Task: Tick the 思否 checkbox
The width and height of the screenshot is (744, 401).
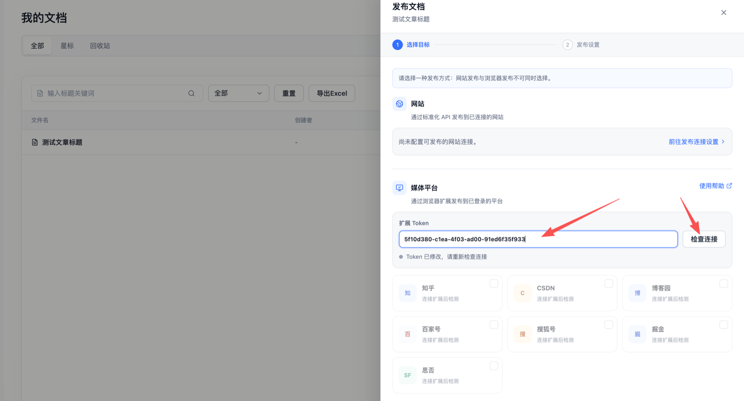Action: point(494,366)
